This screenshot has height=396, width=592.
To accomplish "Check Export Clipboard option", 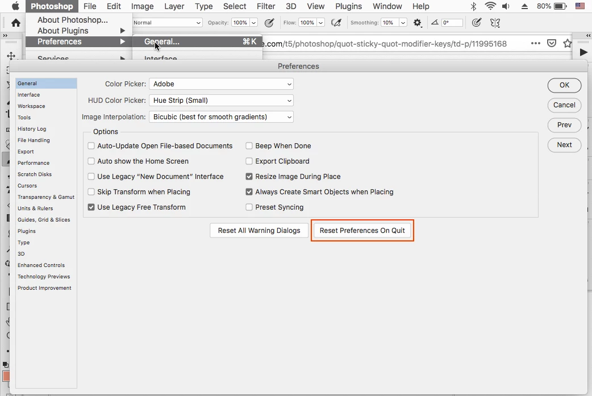I will coord(249,161).
